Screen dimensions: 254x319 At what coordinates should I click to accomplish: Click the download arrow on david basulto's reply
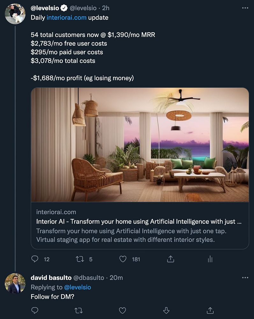coord(166,310)
